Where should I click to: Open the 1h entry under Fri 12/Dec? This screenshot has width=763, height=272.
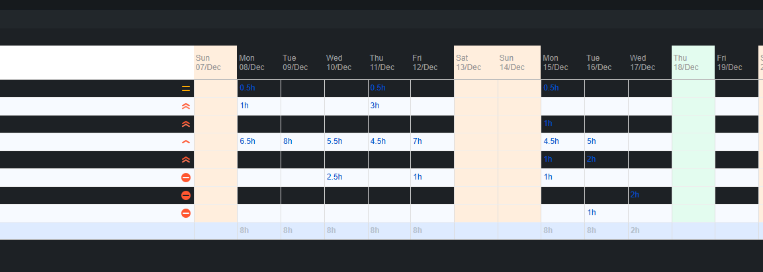click(x=418, y=177)
